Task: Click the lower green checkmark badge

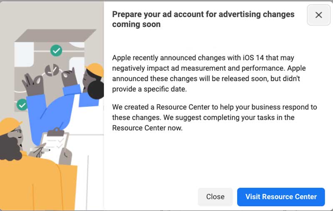Action: pos(22,104)
